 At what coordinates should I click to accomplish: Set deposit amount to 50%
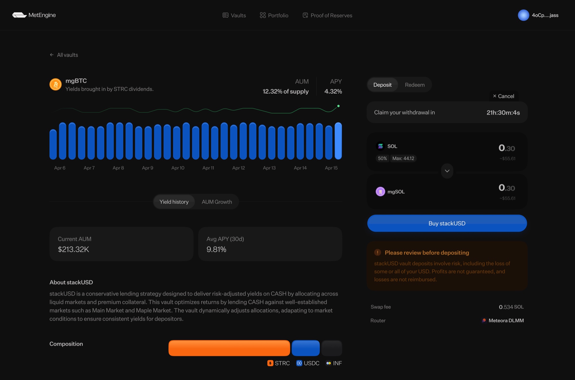point(382,158)
